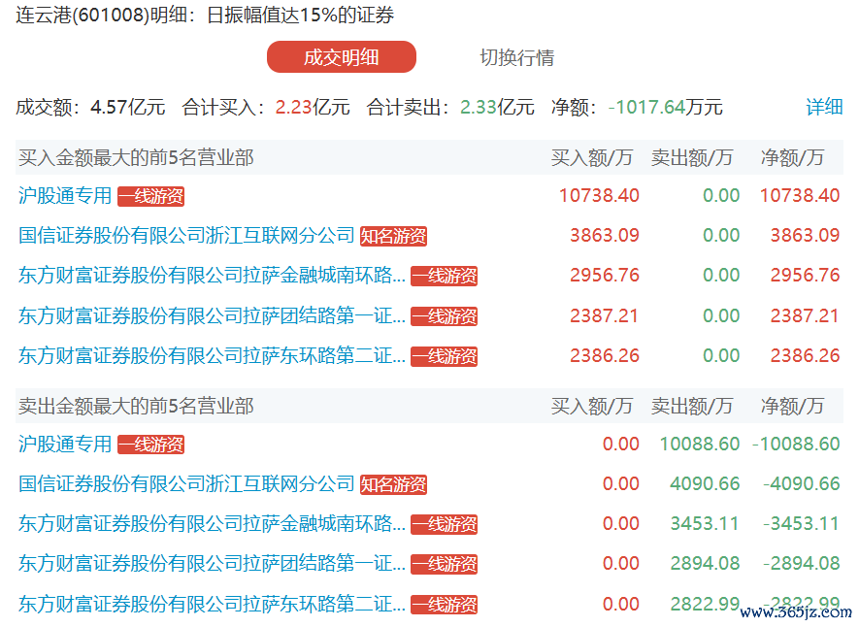The width and height of the screenshot is (859, 627).
Task: Click sell amount 3453.11 for 拉萨金融城南环路
Action: [x=705, y=524]
